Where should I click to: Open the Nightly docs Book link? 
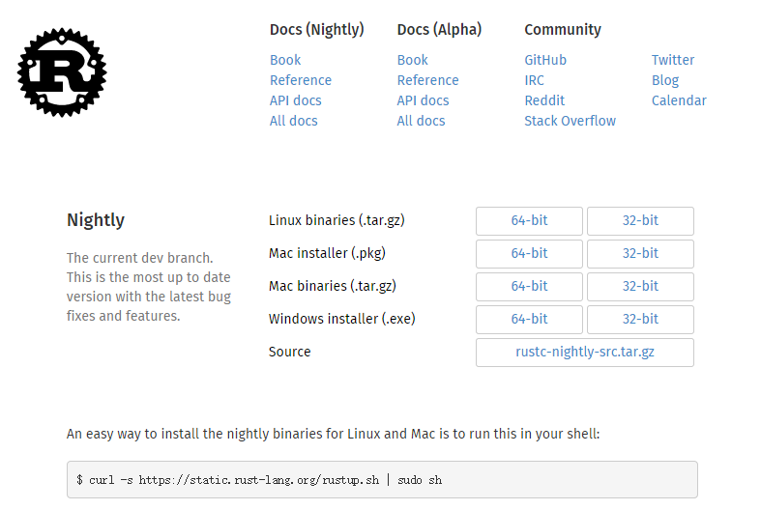point(285,60)
